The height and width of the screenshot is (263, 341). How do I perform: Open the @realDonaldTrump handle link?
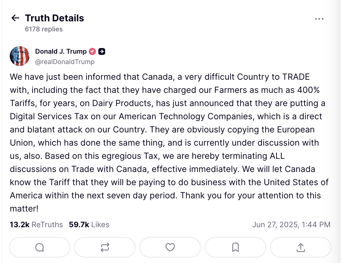tap(65, 62)
